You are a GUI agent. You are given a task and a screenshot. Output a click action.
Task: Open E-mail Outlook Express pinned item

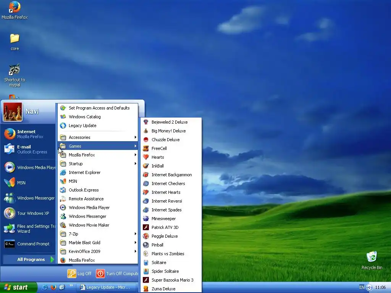click(28, 149)
